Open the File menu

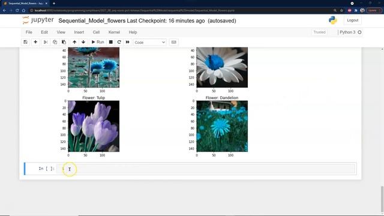pyautogui.click(x=29, y=32)
